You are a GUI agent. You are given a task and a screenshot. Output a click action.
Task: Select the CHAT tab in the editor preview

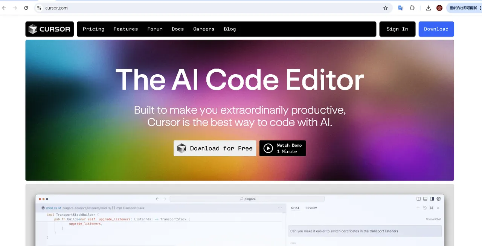pos(295,208)
